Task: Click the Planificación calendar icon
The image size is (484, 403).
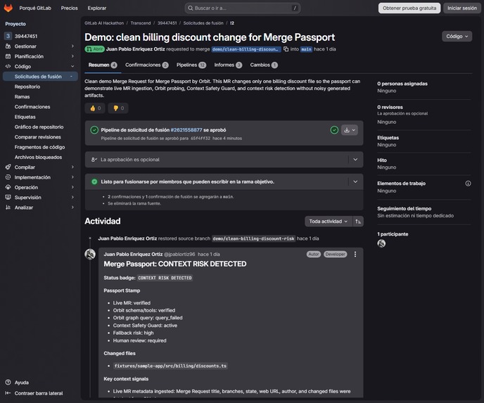Action: pos(8,56)
